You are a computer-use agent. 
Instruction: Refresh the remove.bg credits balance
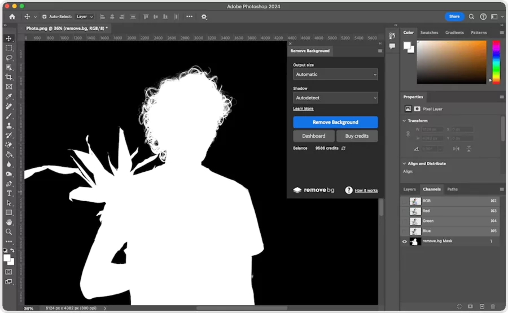tap(343, 149)
